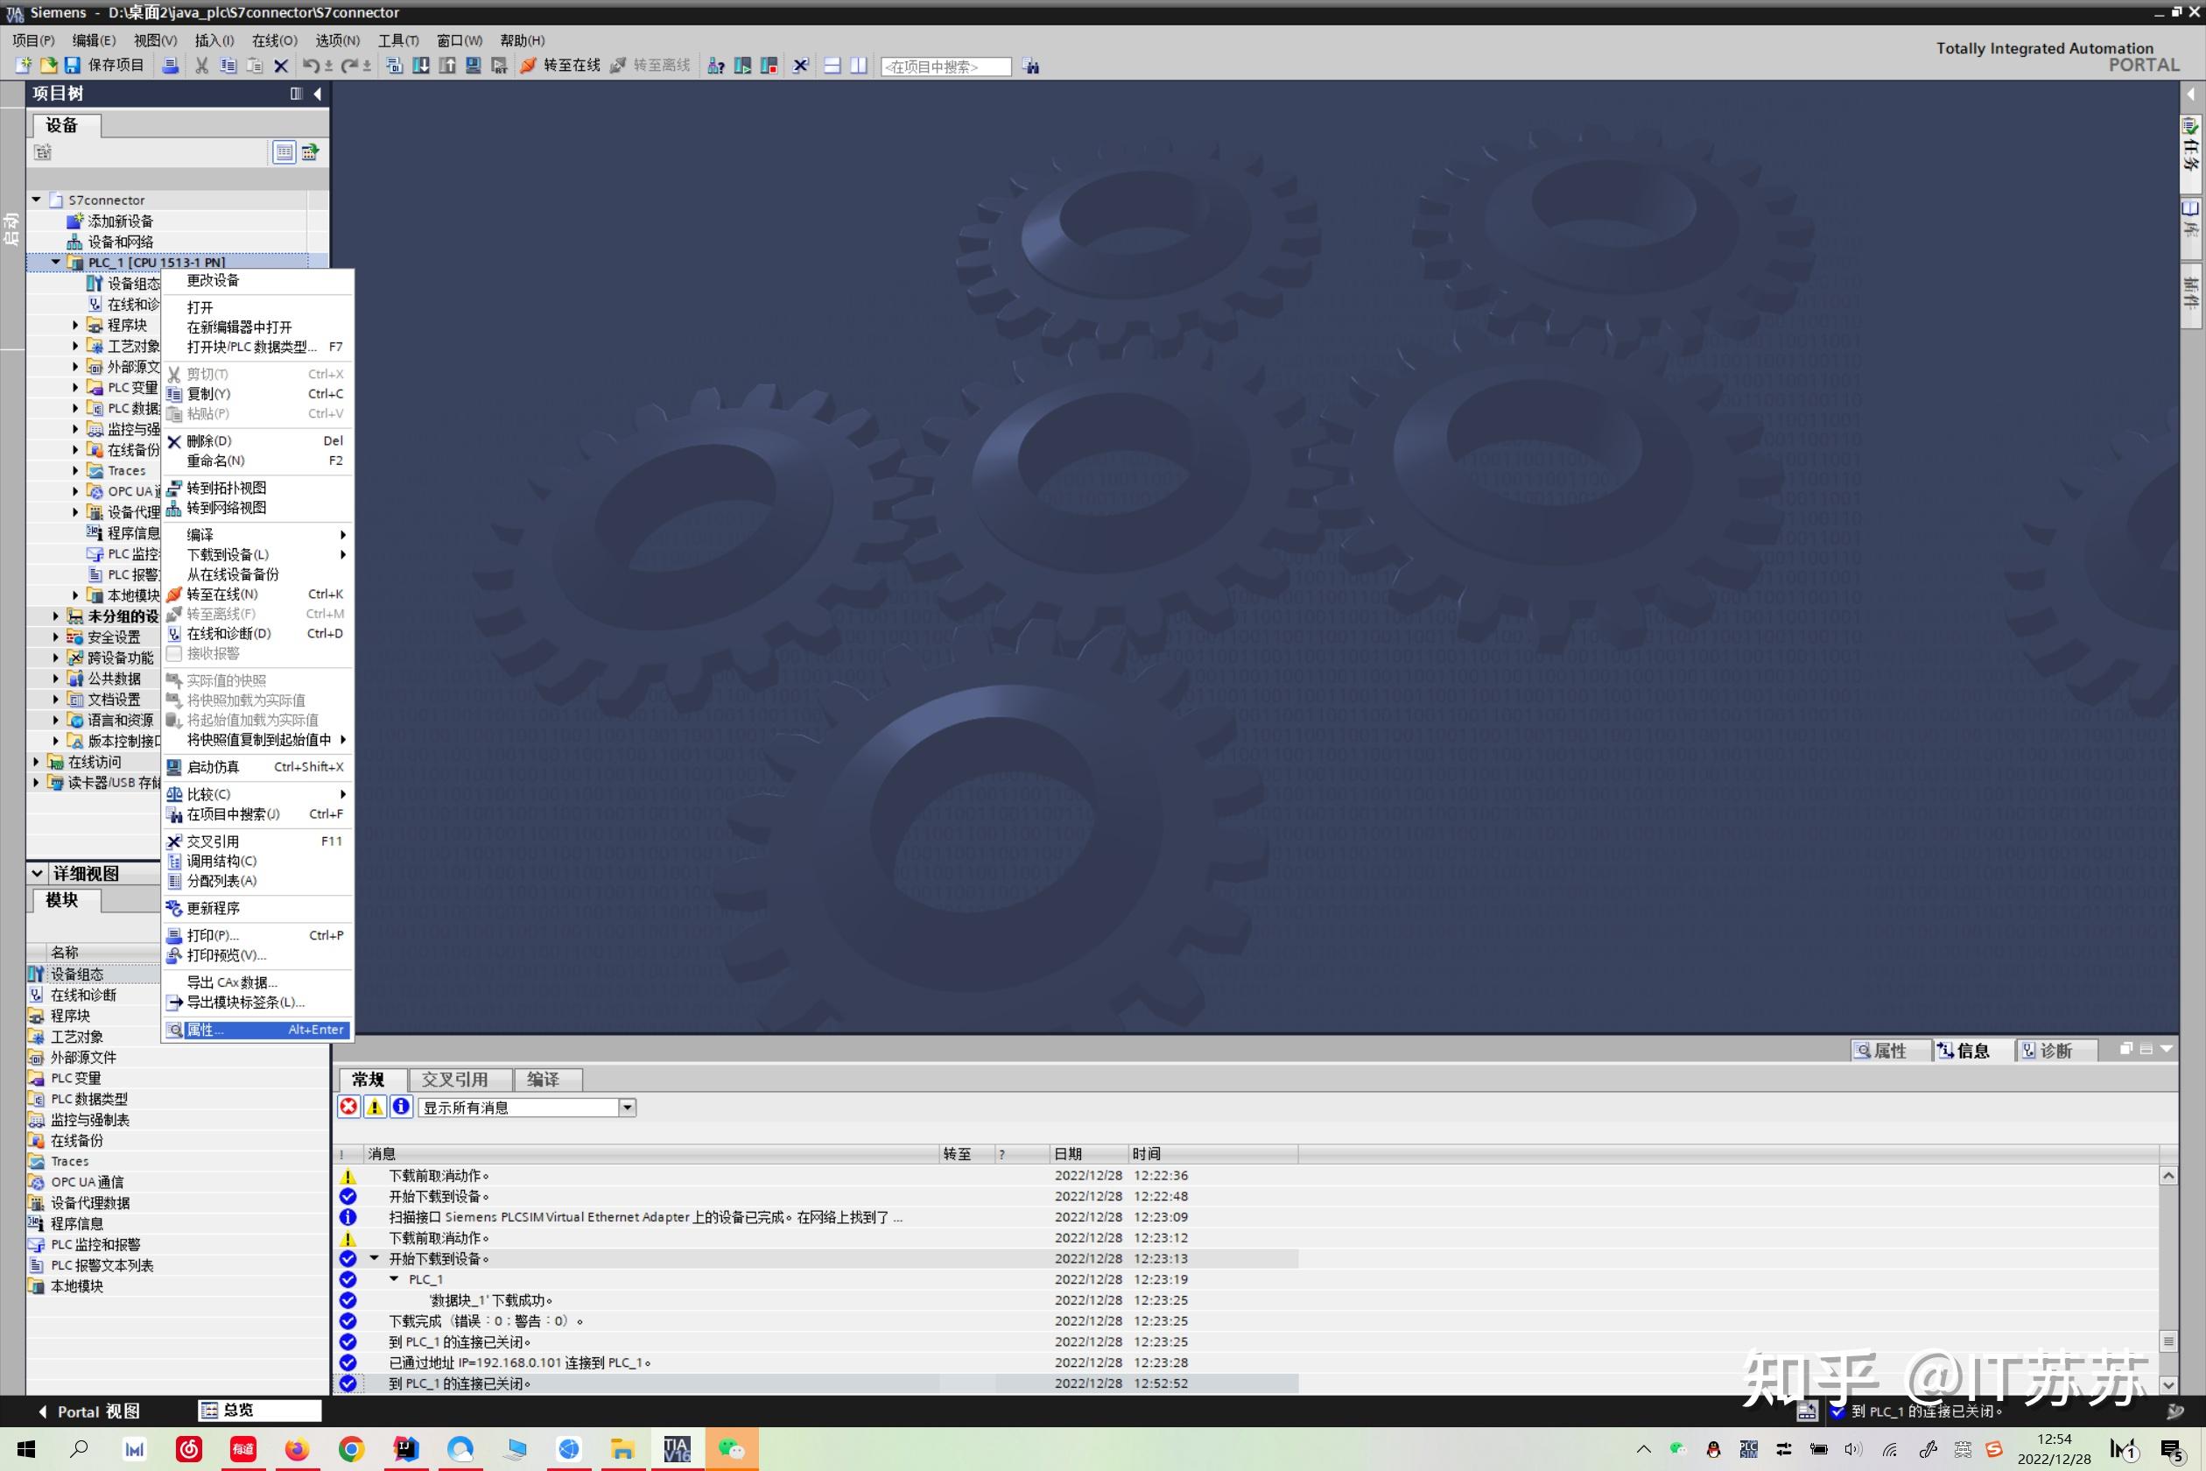Click the download to device toolbar icon

click(421, 66)
